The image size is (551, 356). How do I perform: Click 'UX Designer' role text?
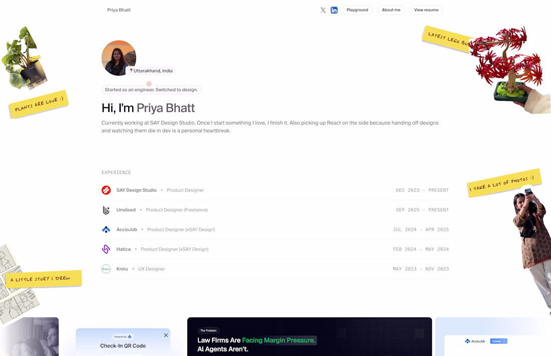[x=151, y=269]
